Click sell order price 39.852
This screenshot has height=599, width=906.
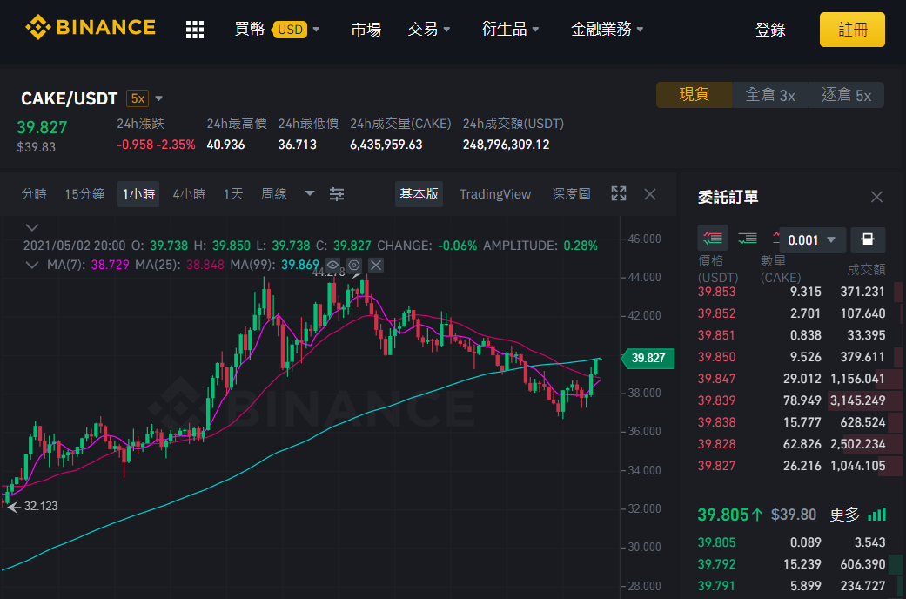(x=716, y=313)
